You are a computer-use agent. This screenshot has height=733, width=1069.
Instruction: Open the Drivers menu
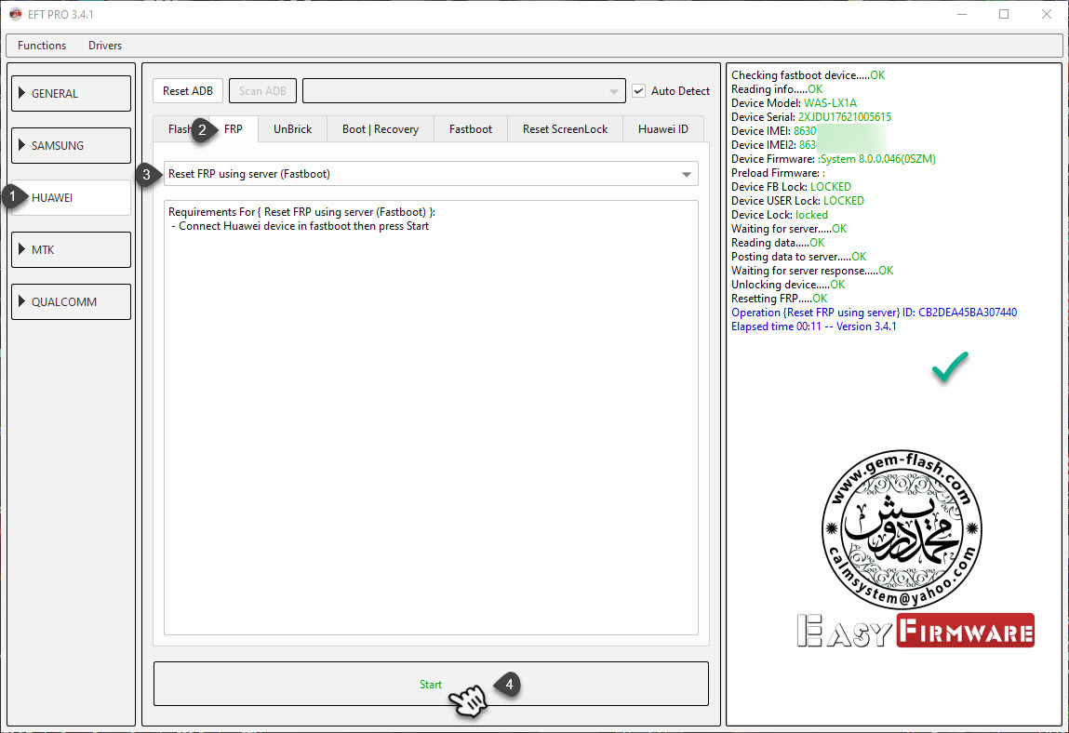(105, 45)
